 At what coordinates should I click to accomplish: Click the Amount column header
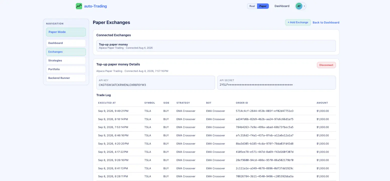pyautogui.click(x=322, y=103)
